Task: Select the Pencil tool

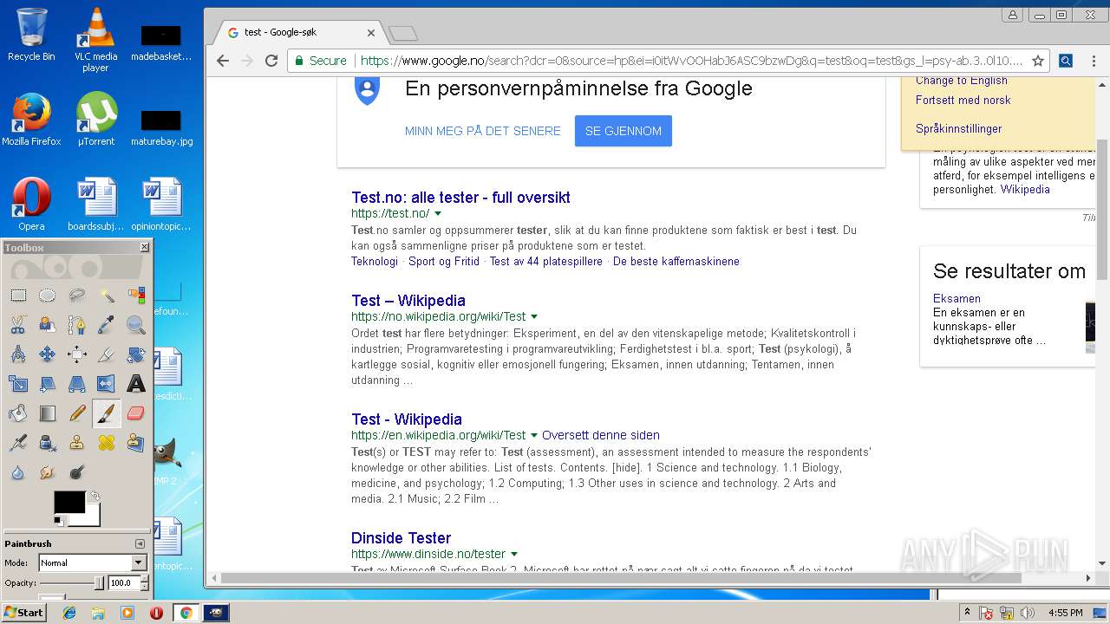Action: click(x=77, y=413)
